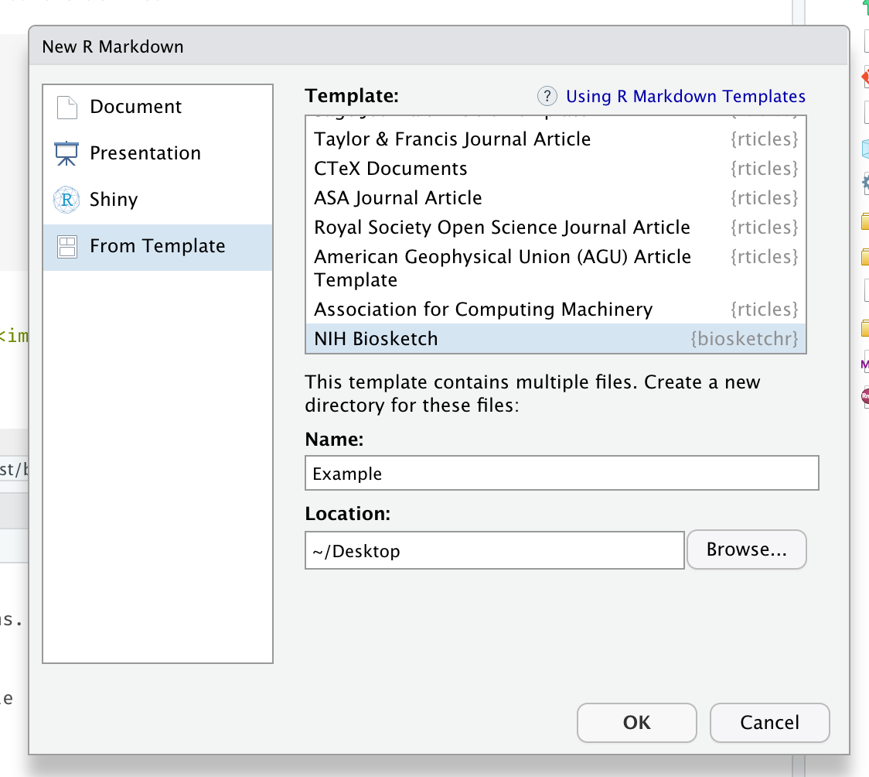Open the Using R Markdown Templates link
Image resolution: width=869 pixels, height=777 pixels.
pos(685,97)
